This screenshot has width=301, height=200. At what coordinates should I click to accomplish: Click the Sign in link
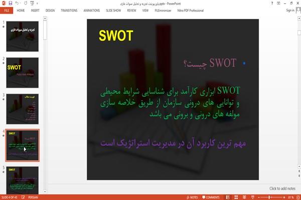point(290,11)
